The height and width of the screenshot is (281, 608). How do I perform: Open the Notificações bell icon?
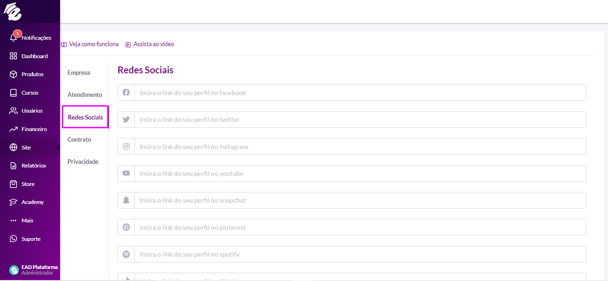point(13,38)
